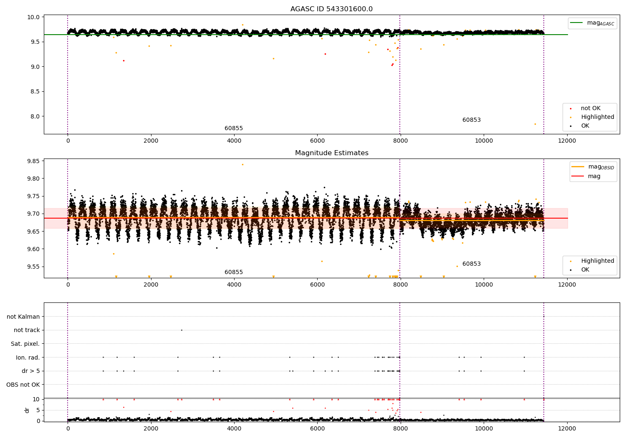
Task: Click the green mag AGASC legend line sample
Action: (577, 23)
